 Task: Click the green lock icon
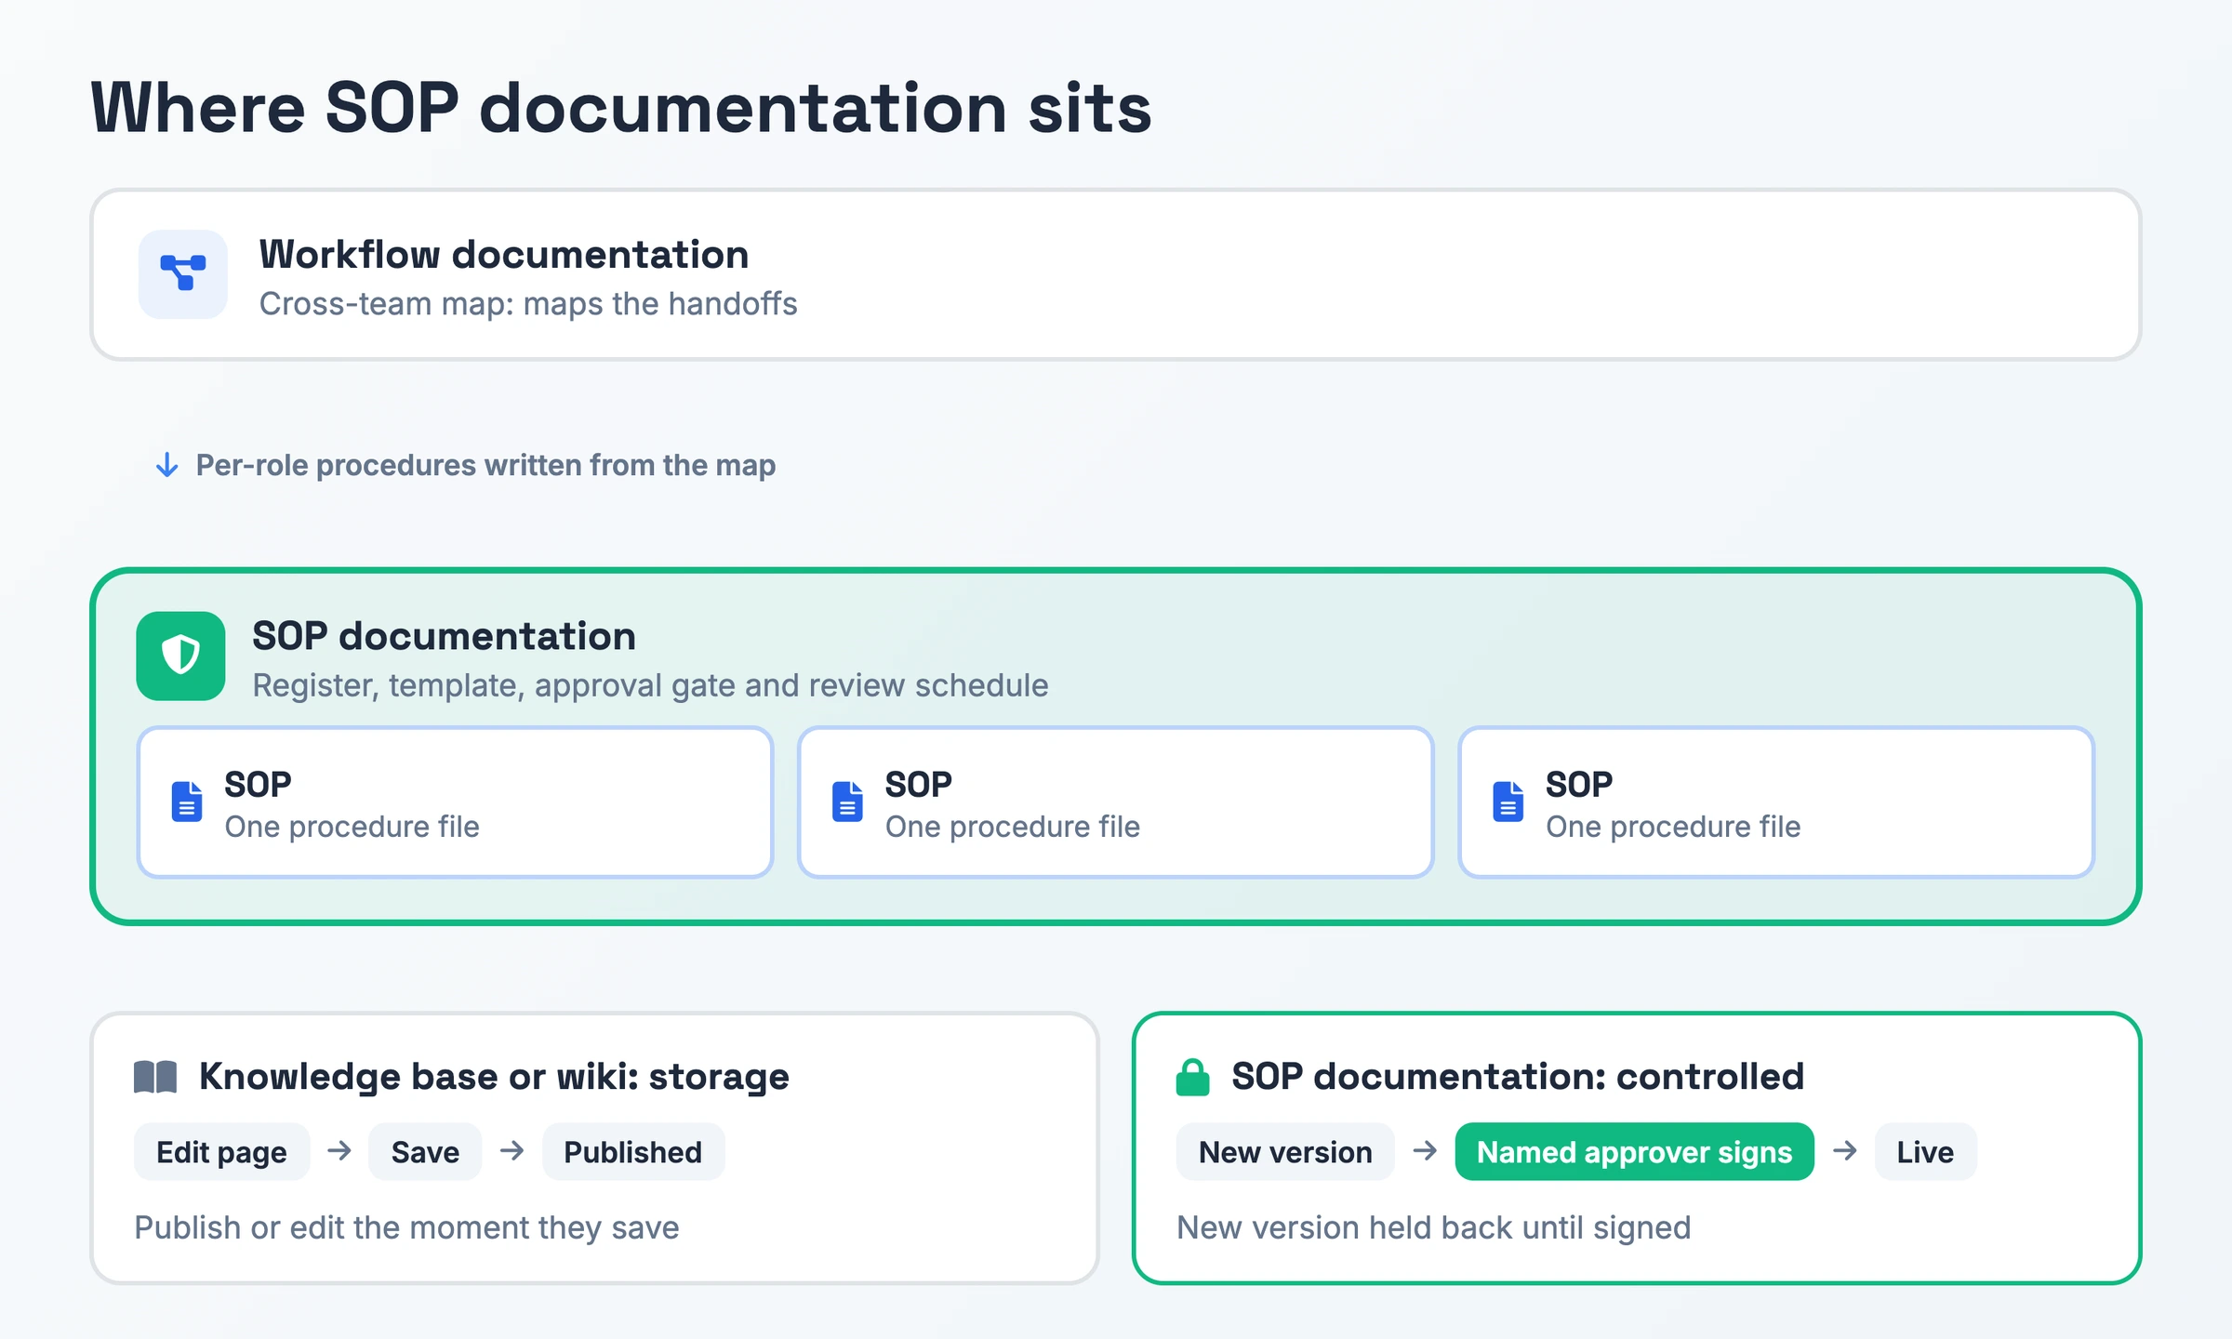1192,1077
